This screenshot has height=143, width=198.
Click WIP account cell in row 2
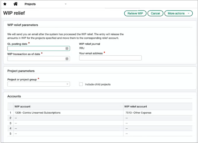tap(67, 118)
